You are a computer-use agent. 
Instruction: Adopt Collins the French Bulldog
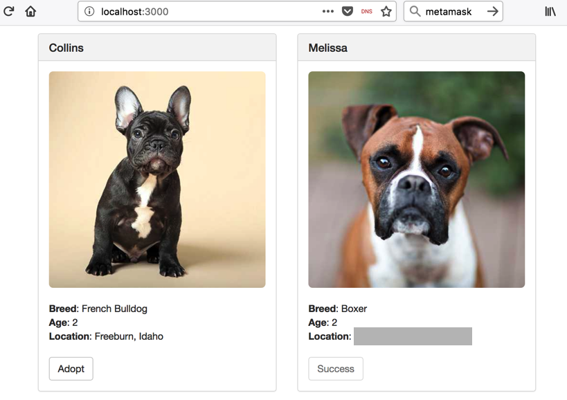[71, 369]
